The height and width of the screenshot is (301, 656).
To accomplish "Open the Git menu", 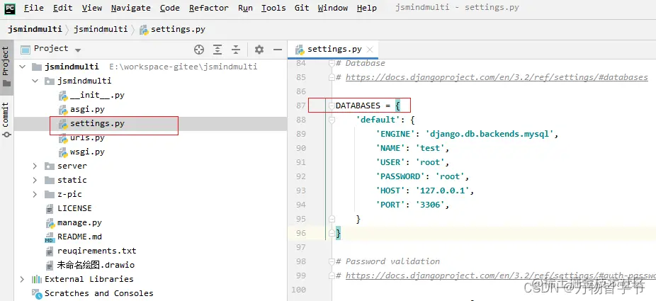I will (302, 8).
